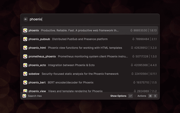Click the phoenix package hex icon
Image resolution: width=180 pixels, height=113 pixels.
coord(25,30)
